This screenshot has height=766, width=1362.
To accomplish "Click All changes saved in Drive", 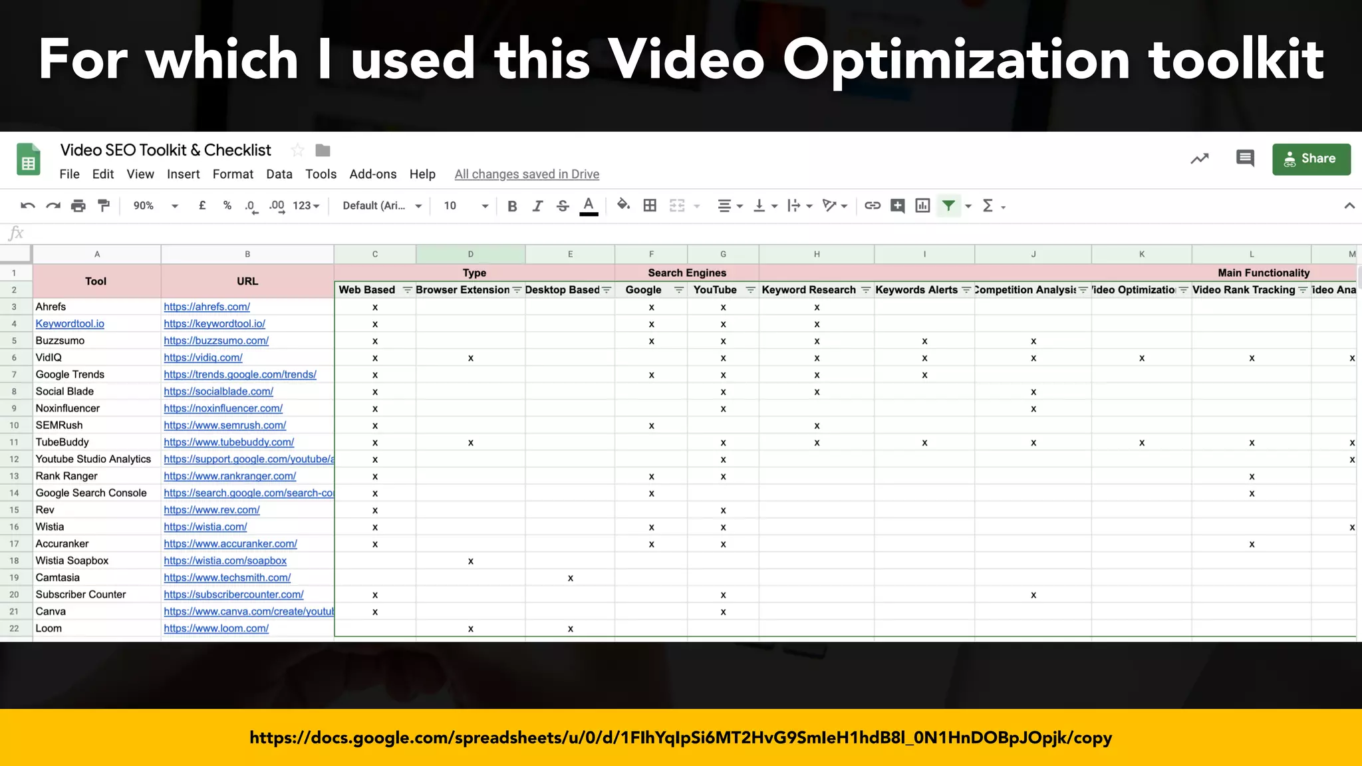I will tap(527, 174).
